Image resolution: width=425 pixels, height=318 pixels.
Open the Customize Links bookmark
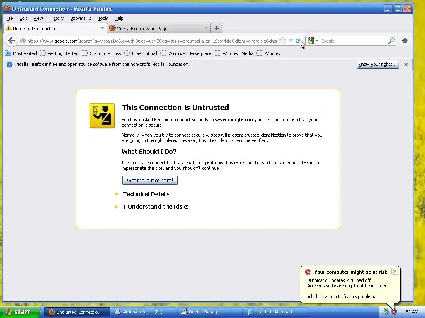pyautogui.click(x=101, y=53)
